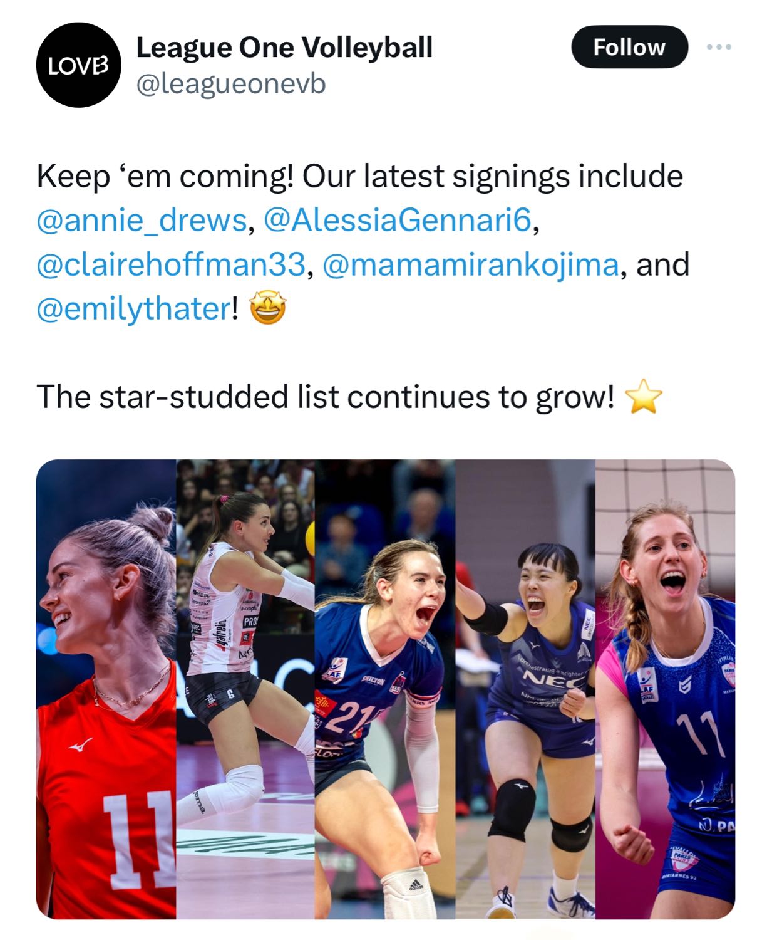
Task: Open the @clairehoffman33 mention
Action: point(171,264)
